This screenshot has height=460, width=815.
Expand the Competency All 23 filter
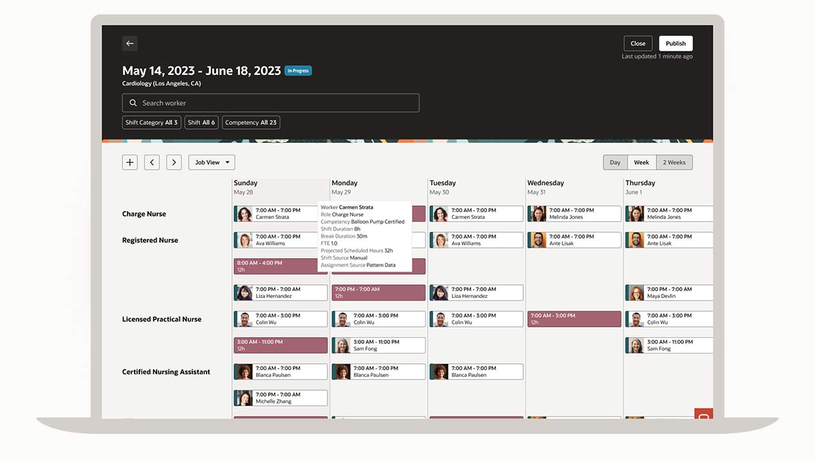click(251, 123)
